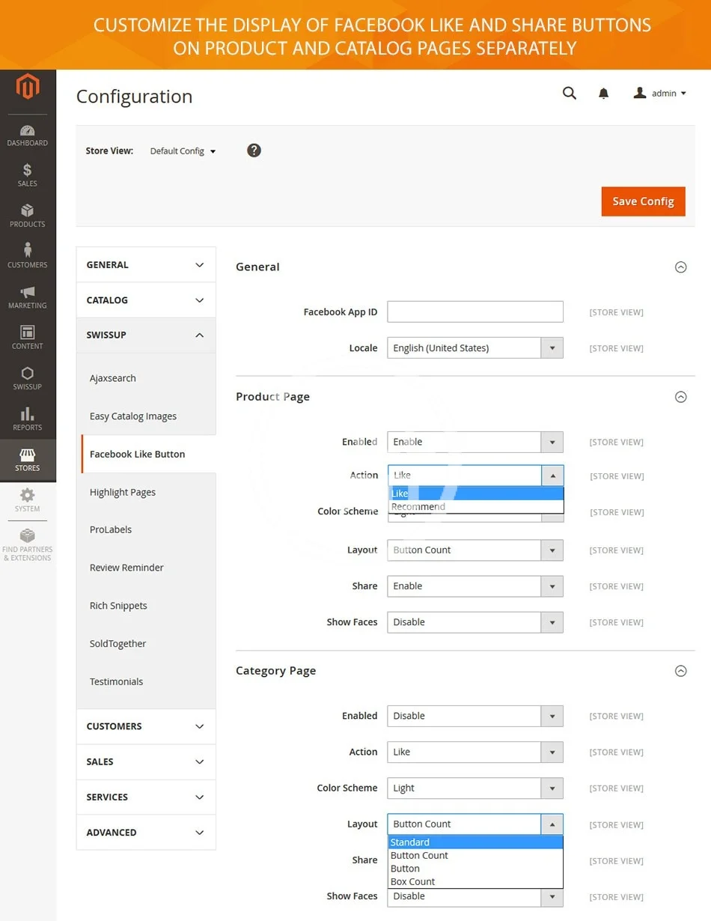Open the Customers sidebar menu
The image size is (711, 921).
(28, 256)
